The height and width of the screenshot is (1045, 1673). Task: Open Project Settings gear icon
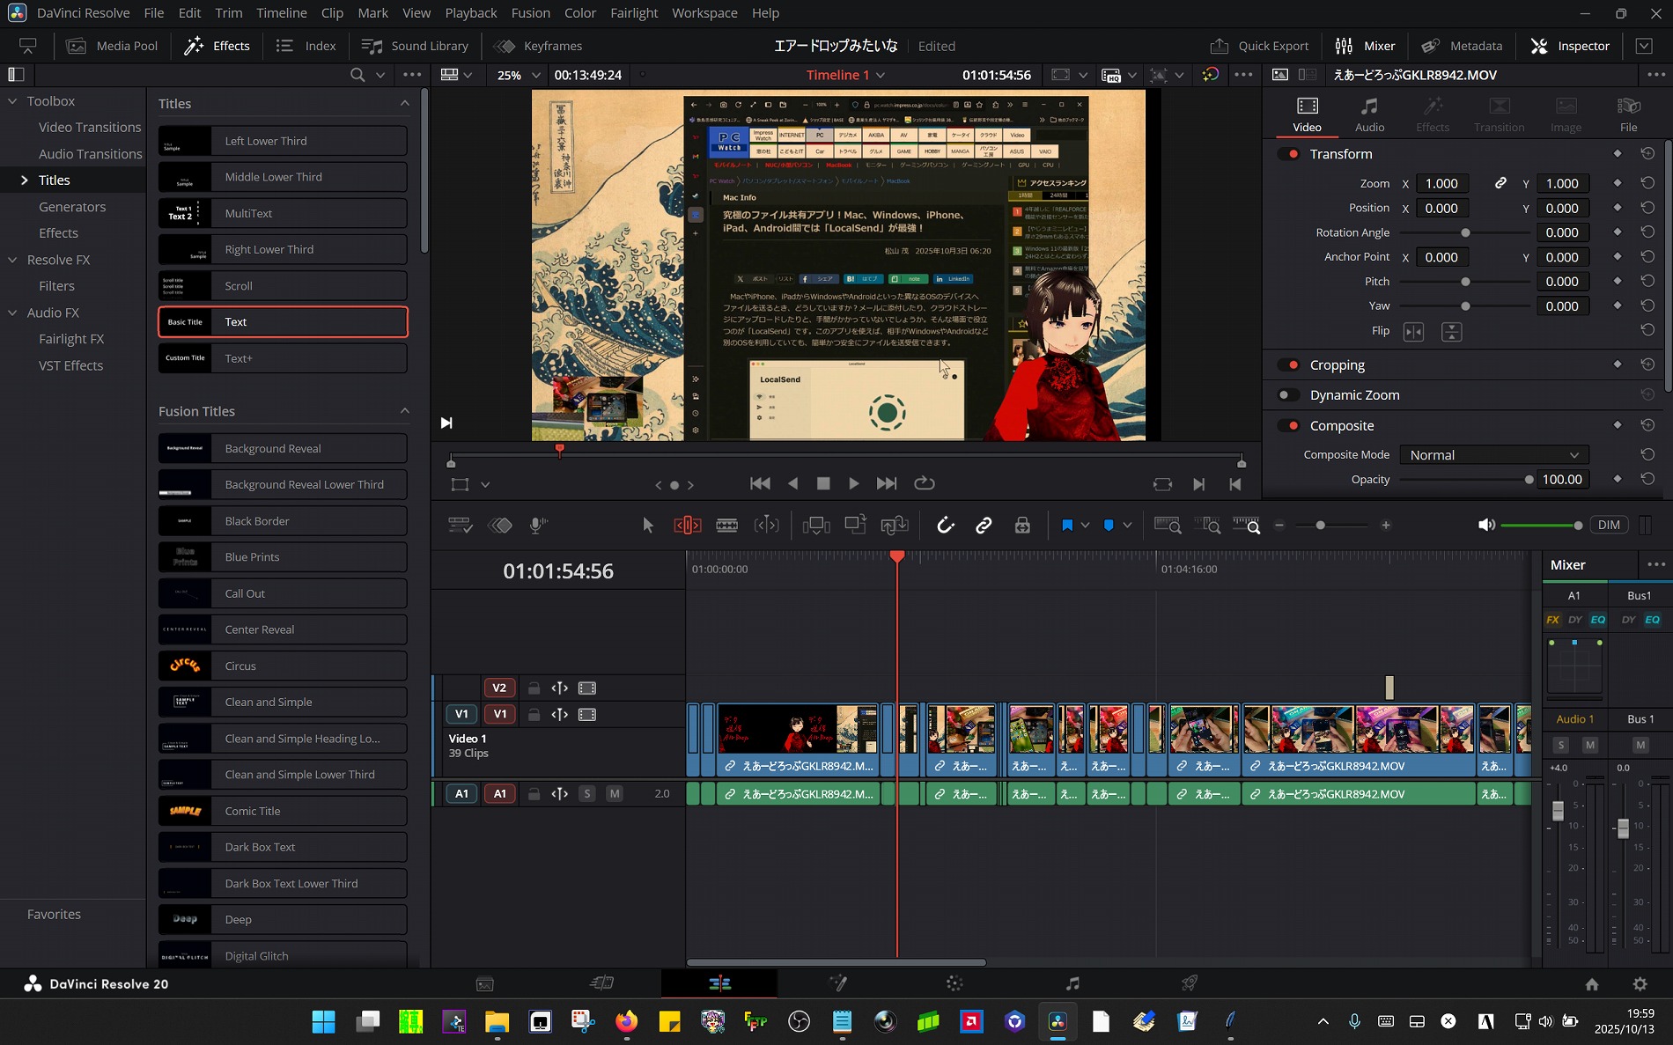(x=1640, y=984)
